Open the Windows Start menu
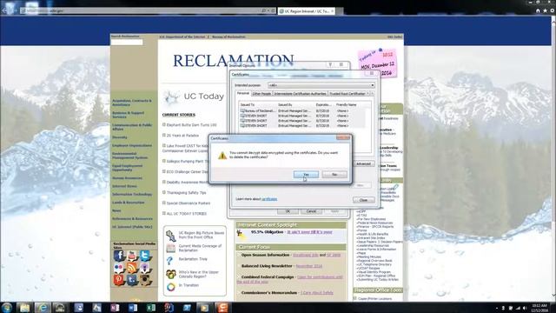 click(7, 307)
